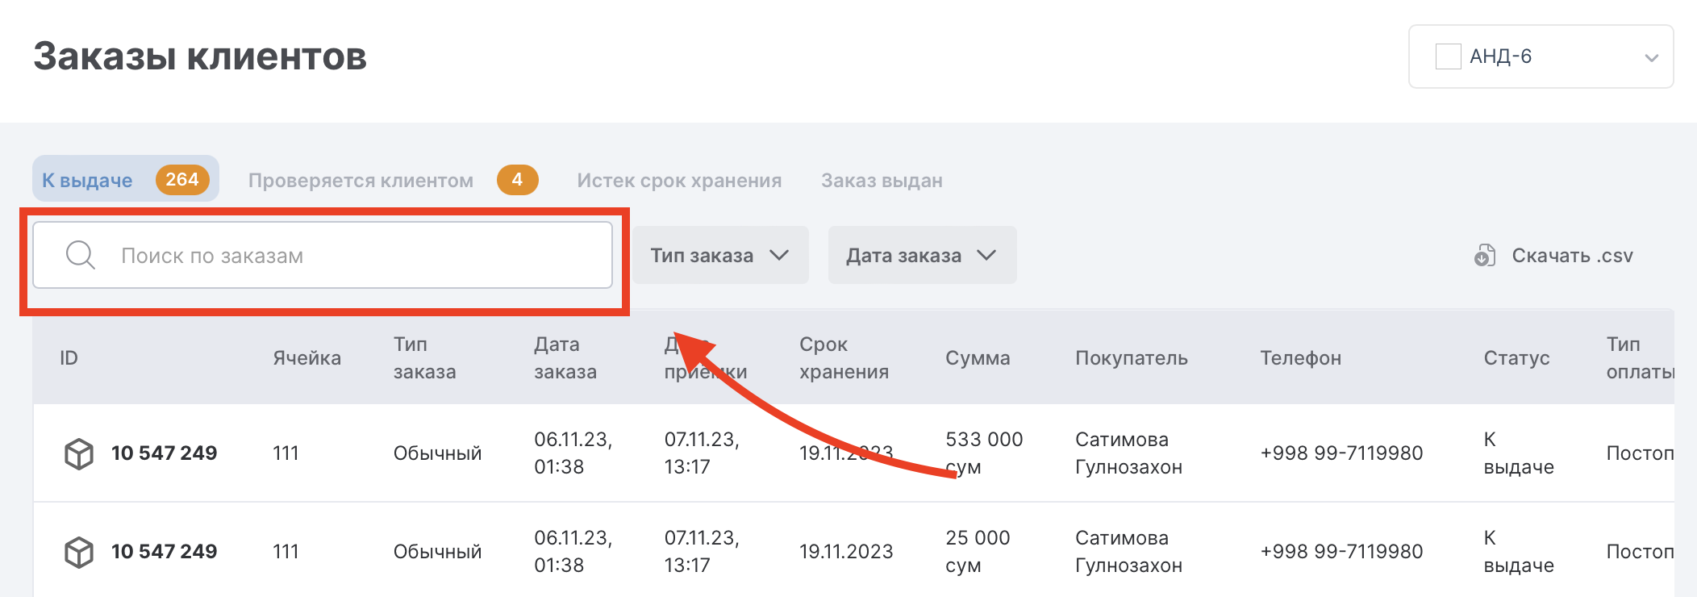Switch to the К выдаче tab
1697x597 pixels.
pos(126,179)
